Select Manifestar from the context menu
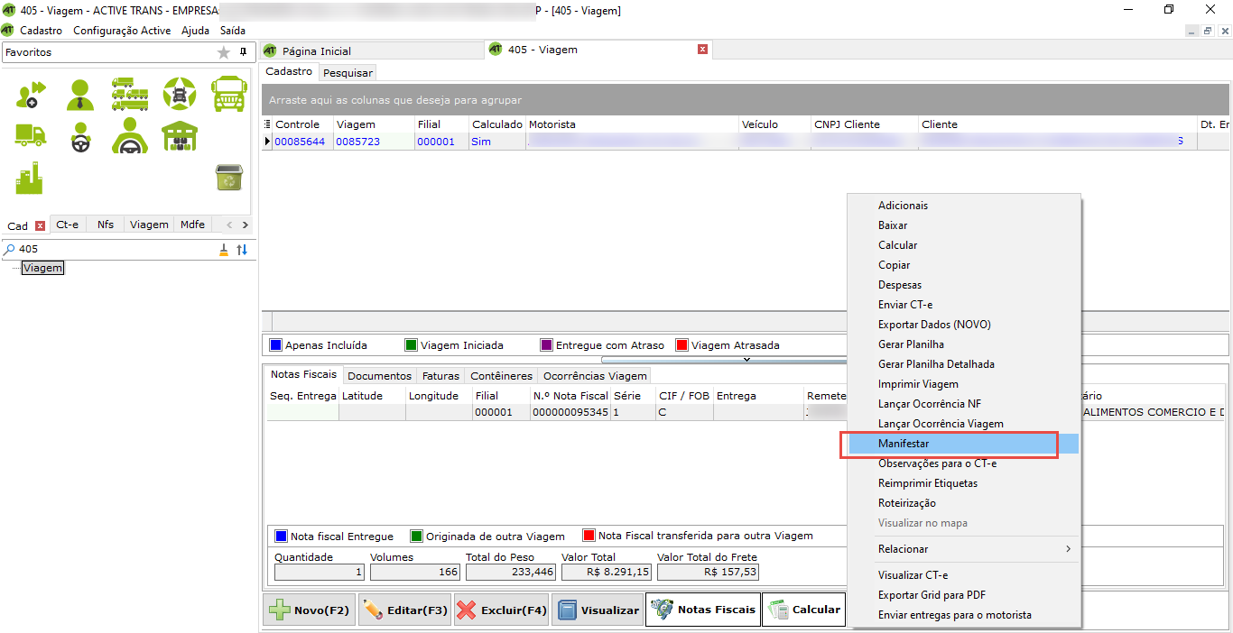 pyautogui.click(x=904, y=444)
